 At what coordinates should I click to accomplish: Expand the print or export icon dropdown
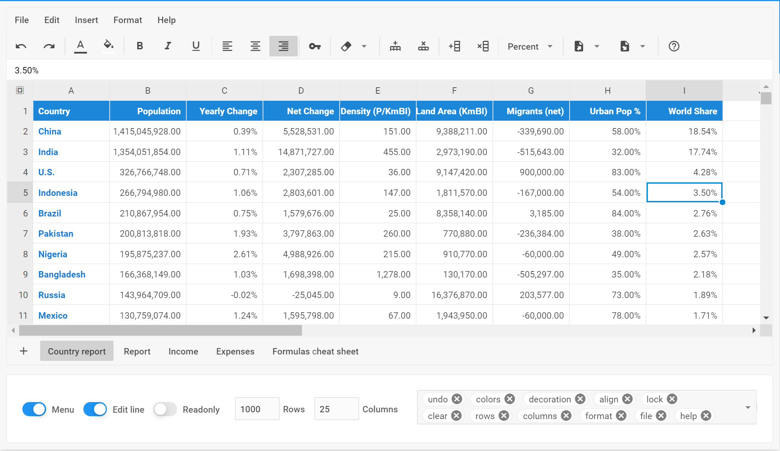click(595, 47)
